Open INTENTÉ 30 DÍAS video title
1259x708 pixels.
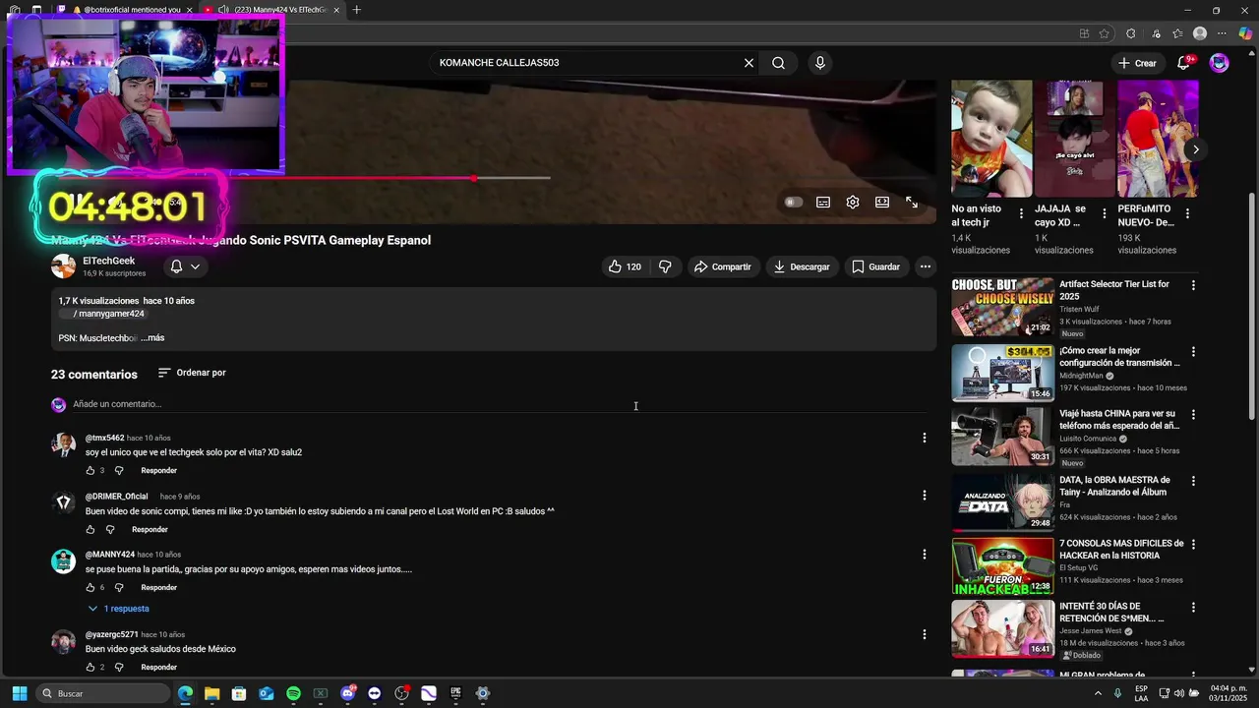[x=1111, y=613]
